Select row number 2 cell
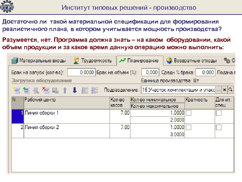The width and height of the screenshot is (242, 182). click(x=17, y=131)
